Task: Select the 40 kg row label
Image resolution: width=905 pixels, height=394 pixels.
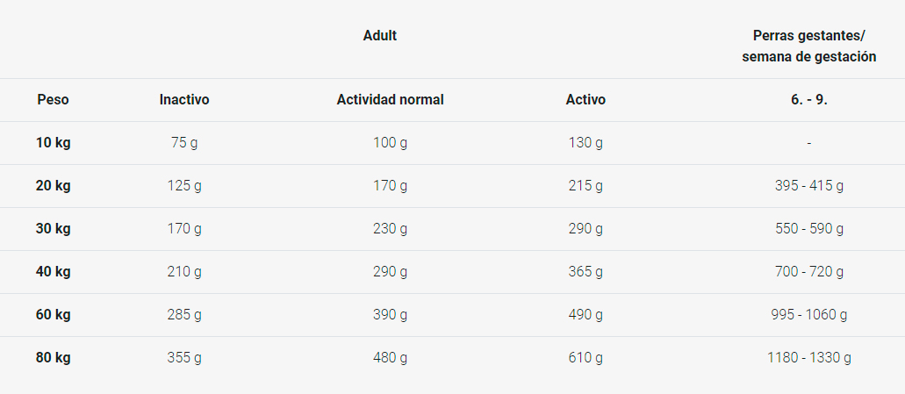Action: pyautogui.click(x=53, y=271)
